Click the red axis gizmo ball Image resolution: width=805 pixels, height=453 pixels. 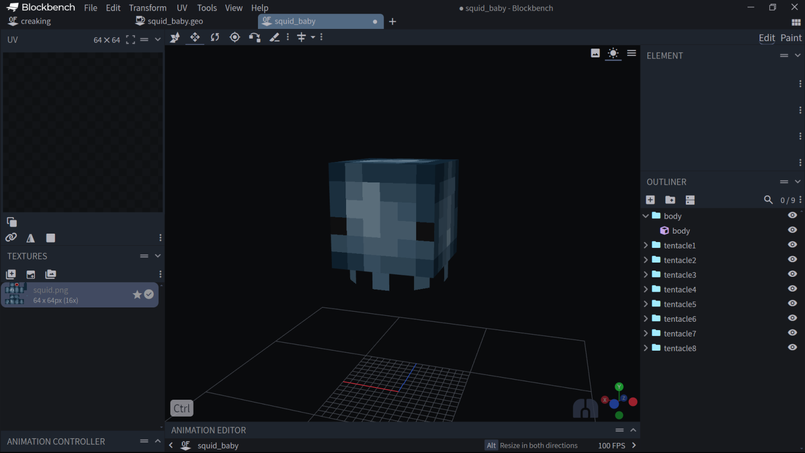(x=633, y=402)
